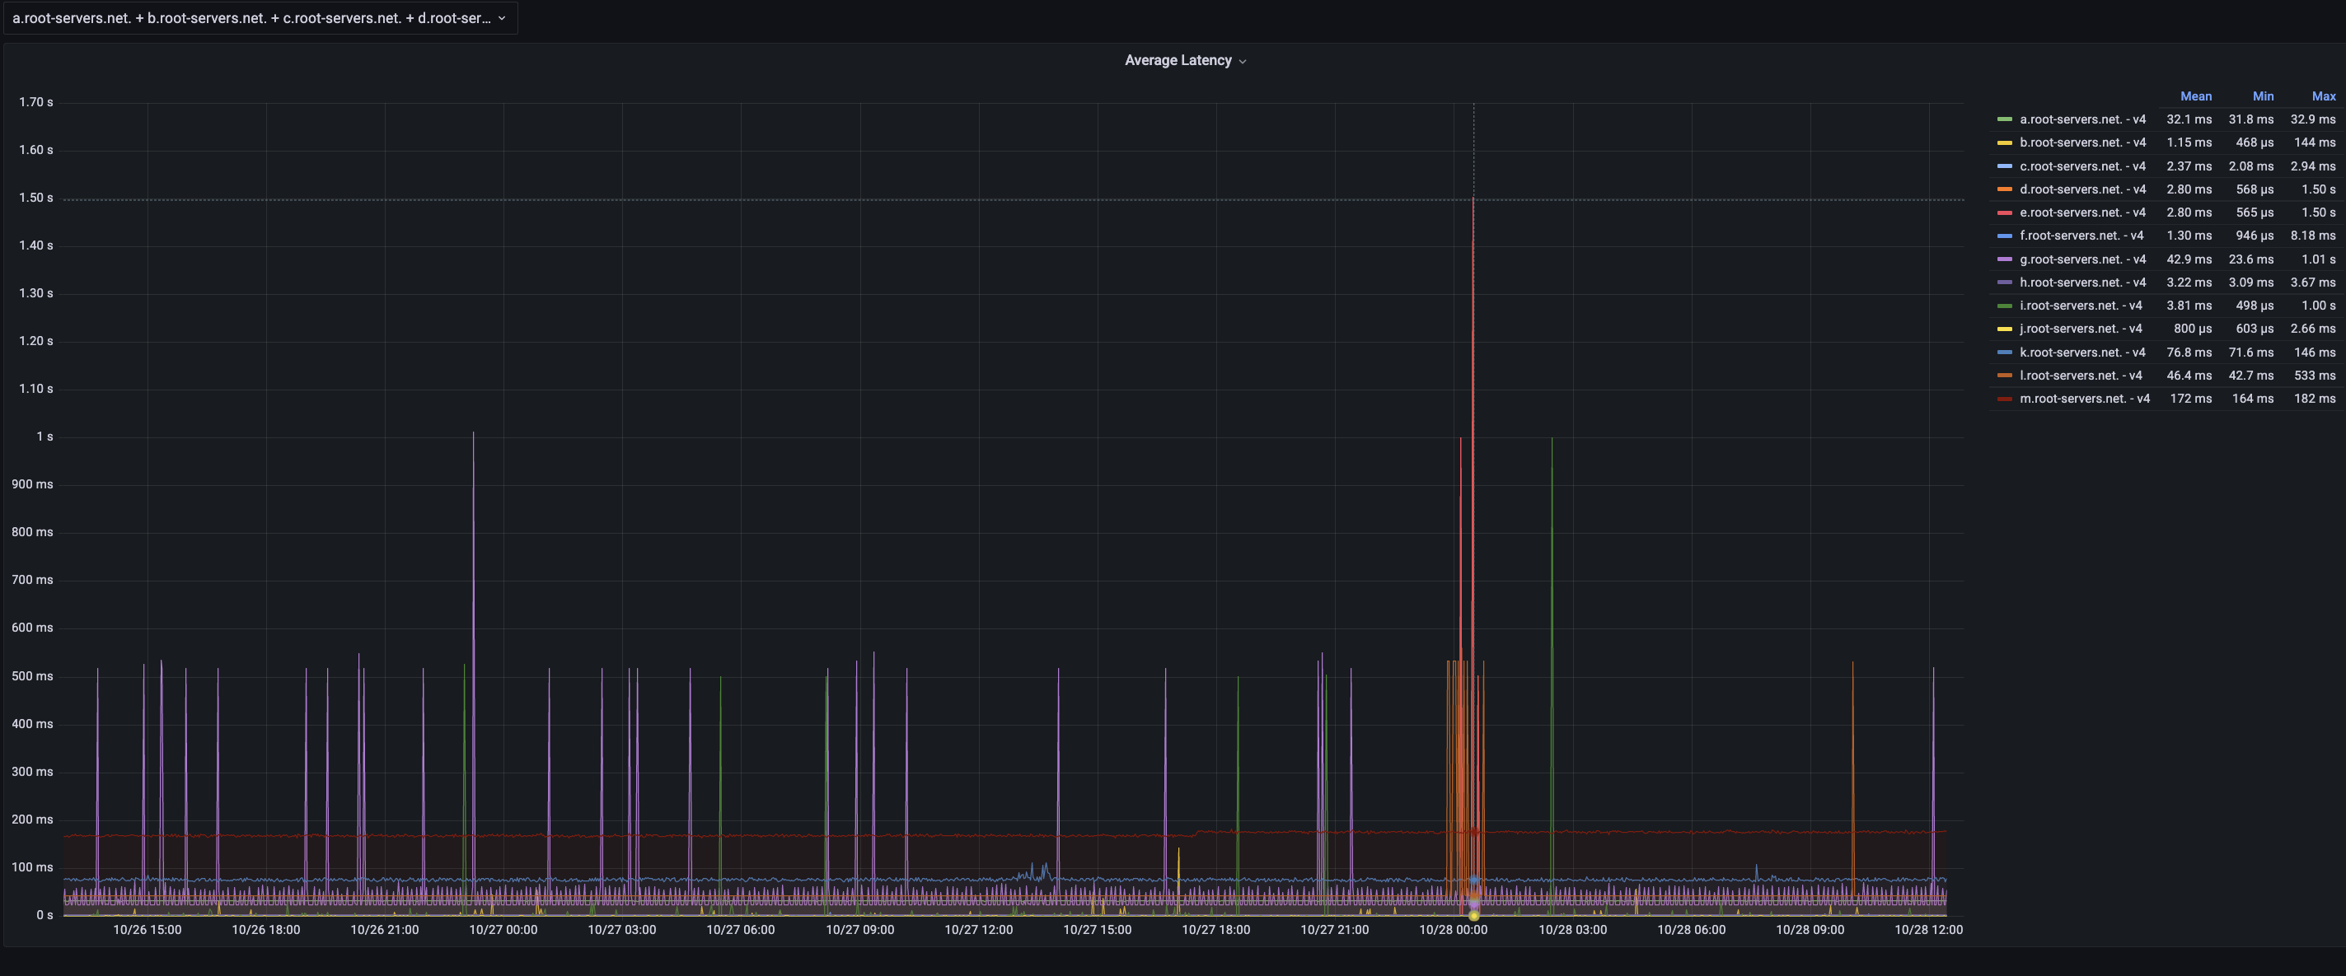Sort legend by Mean column
The image size is (2346, 976).
point(2195,96)
